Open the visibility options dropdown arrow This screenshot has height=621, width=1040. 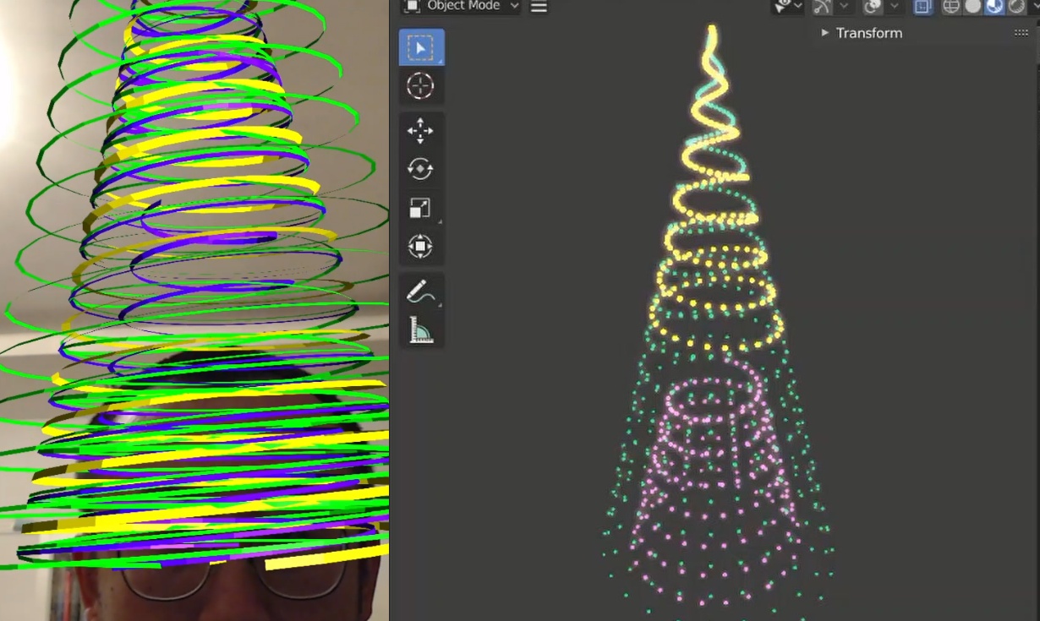(x=798, y=6)
